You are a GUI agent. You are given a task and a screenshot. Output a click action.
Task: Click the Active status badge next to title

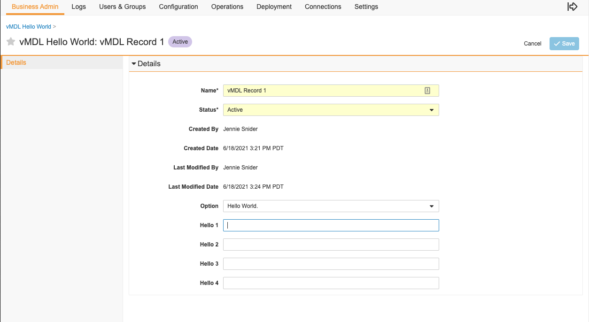pos(180,41)
